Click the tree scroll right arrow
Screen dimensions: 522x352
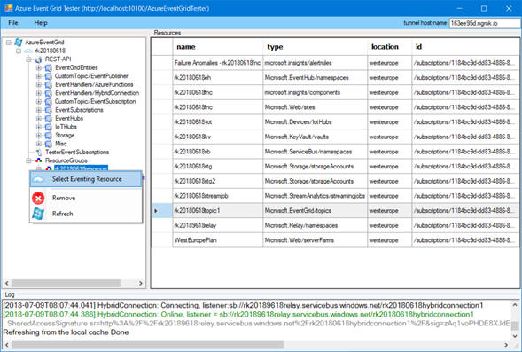[x=141, y=283]
